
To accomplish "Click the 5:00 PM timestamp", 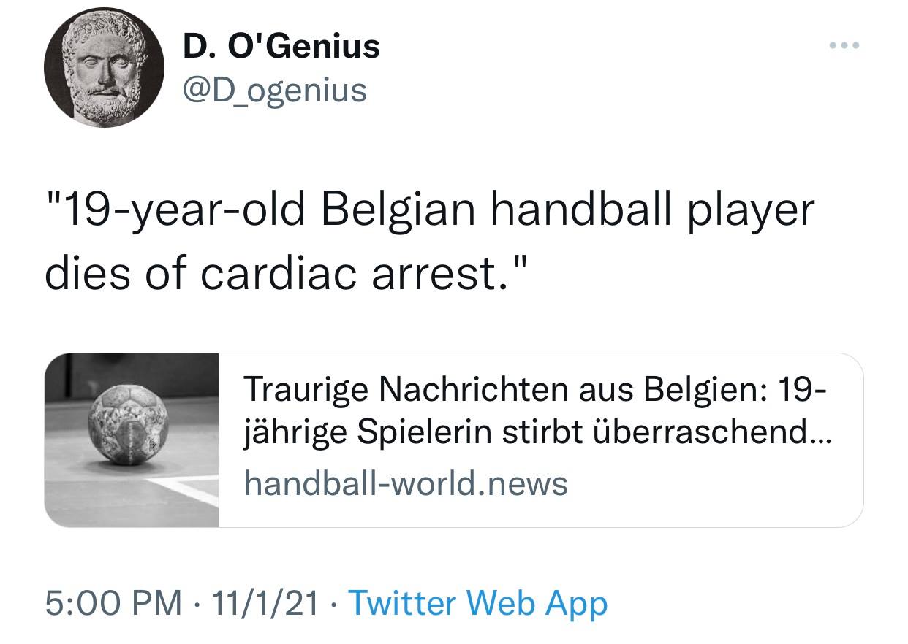I will 113,604.
